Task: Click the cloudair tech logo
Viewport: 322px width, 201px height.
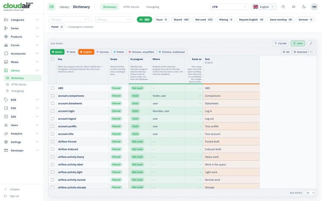Action: pyautogui.click(x=18, y=6)
